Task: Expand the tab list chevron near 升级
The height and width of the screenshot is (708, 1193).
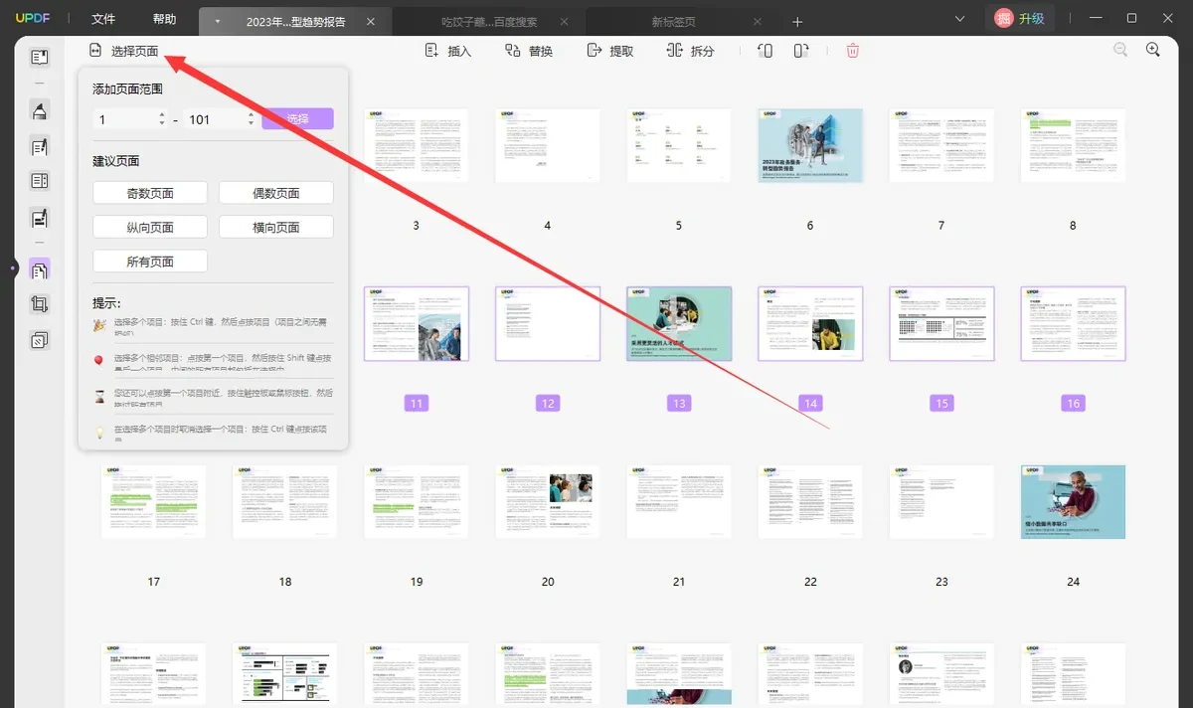Action: pos(960,19)
